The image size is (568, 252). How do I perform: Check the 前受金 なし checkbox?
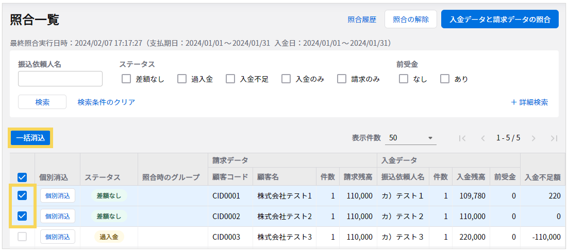(404, 79)
